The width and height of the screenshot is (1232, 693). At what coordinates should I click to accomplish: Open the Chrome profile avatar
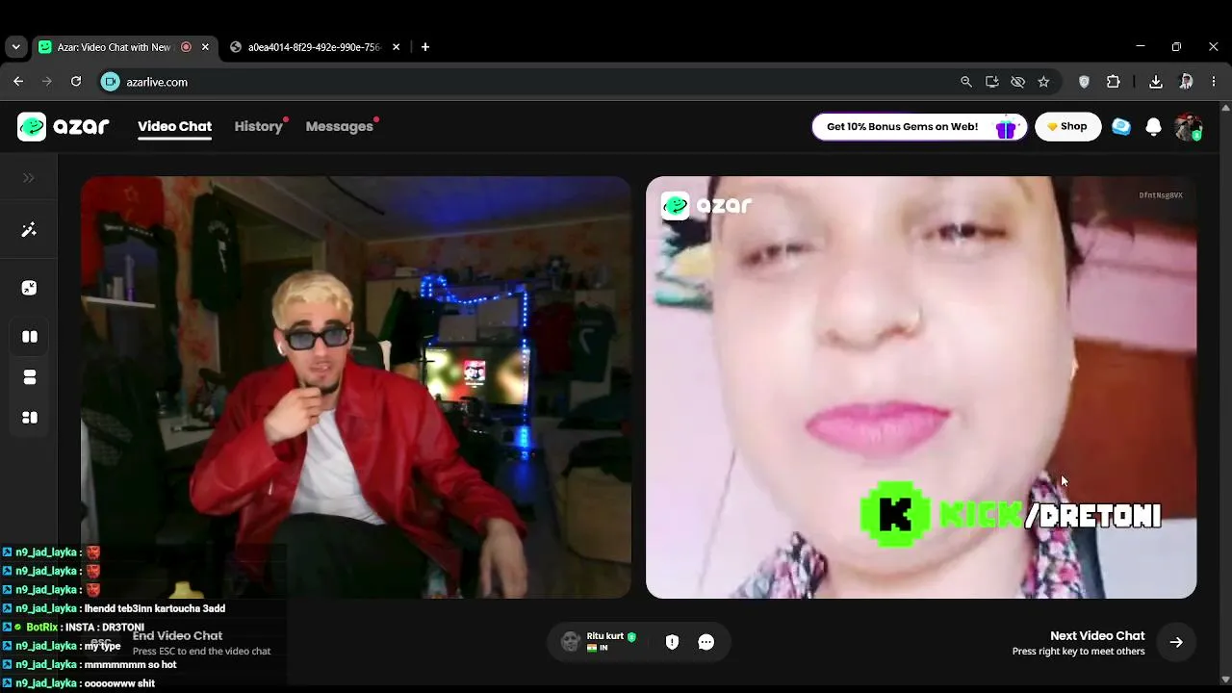1186,82
